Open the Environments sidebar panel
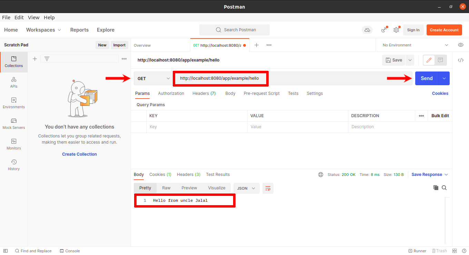Image resolution: width=469 pixels, height=255 pixels. coord(14,103)
